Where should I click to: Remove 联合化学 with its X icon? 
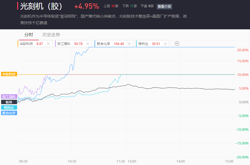click(129, 44)
